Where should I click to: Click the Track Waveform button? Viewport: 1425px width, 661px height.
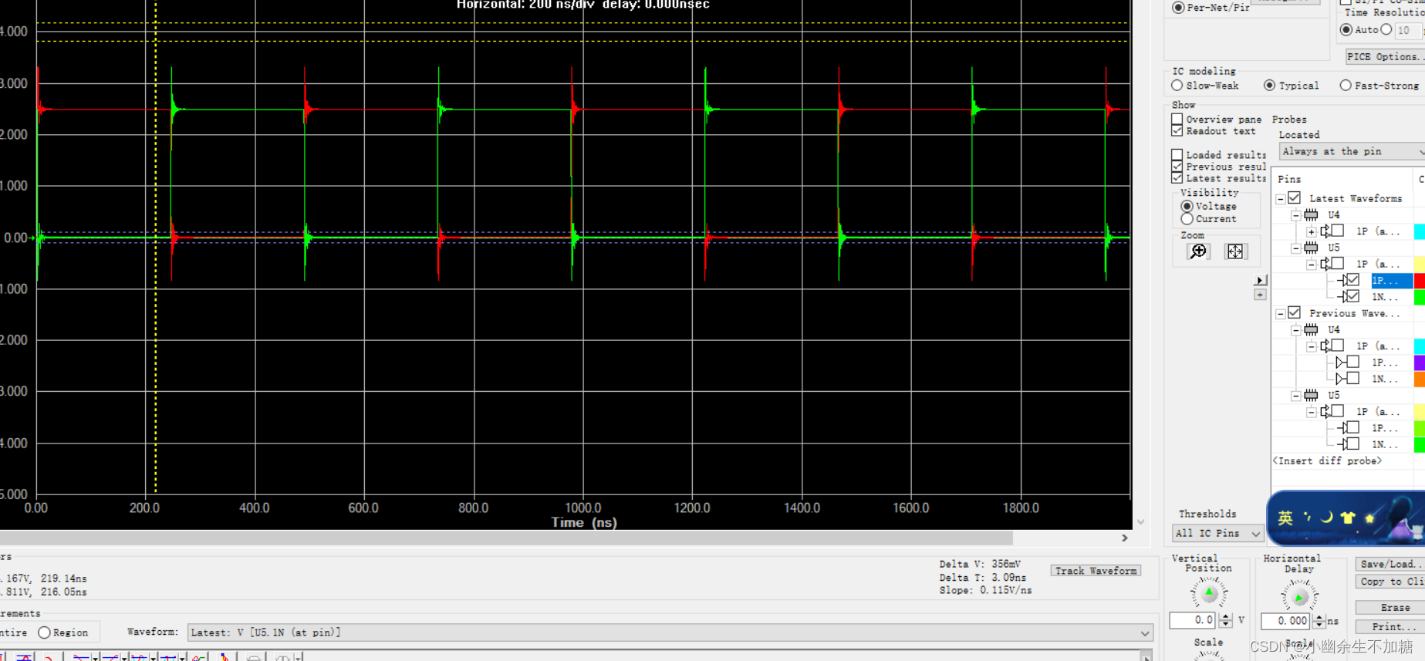click(1096, 571)
